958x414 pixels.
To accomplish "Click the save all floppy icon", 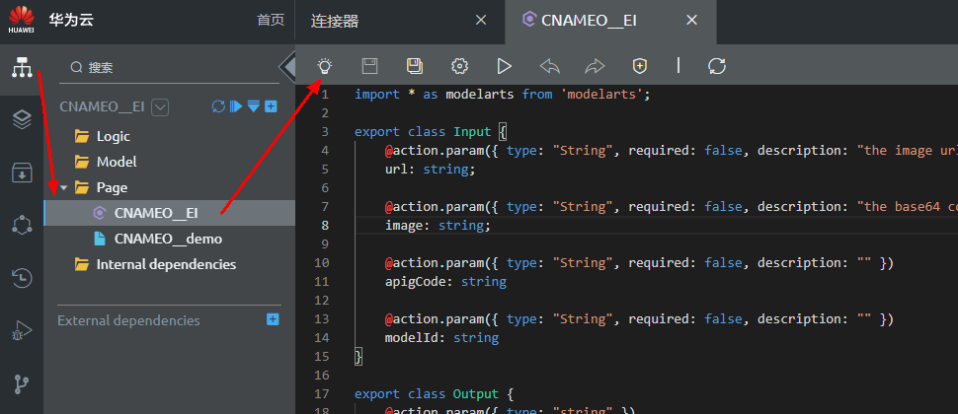I will (415, 66).
